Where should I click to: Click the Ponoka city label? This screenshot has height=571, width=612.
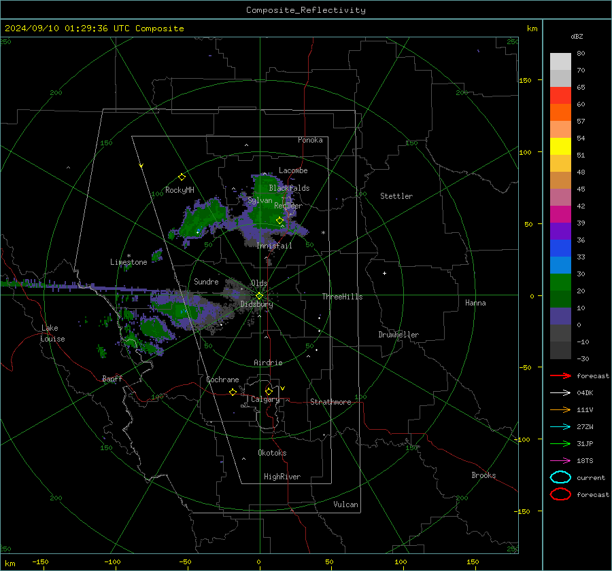(310, 140)
